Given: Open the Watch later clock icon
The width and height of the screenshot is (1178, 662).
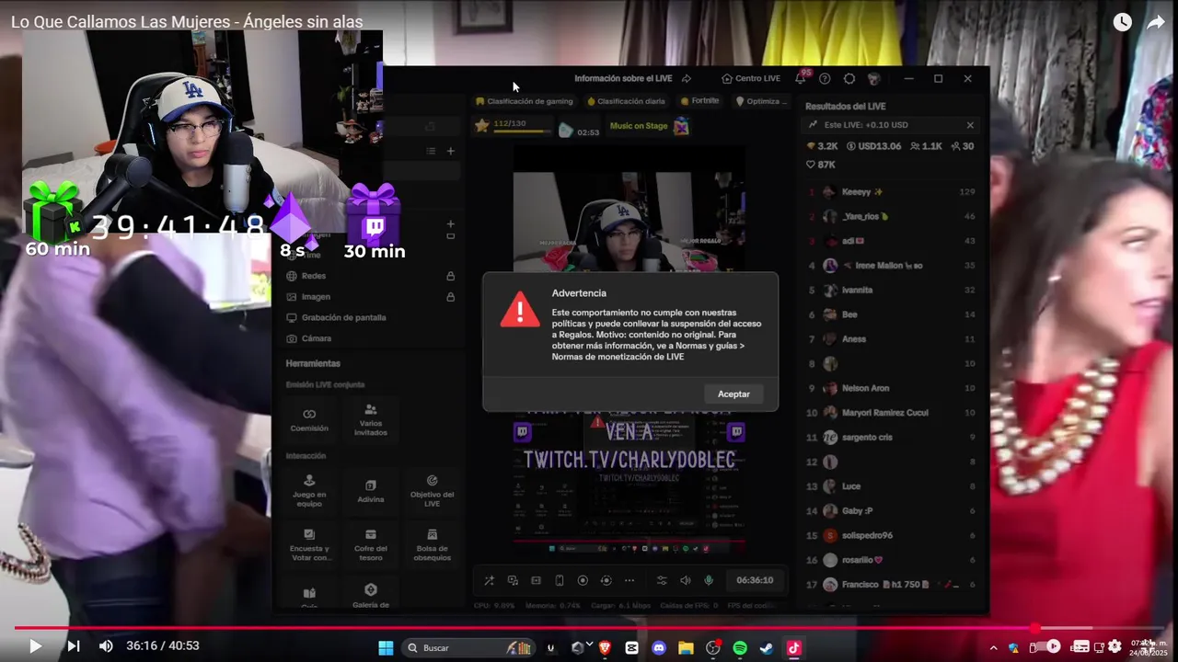Looking at the screenshot, I should [1122, 22].
